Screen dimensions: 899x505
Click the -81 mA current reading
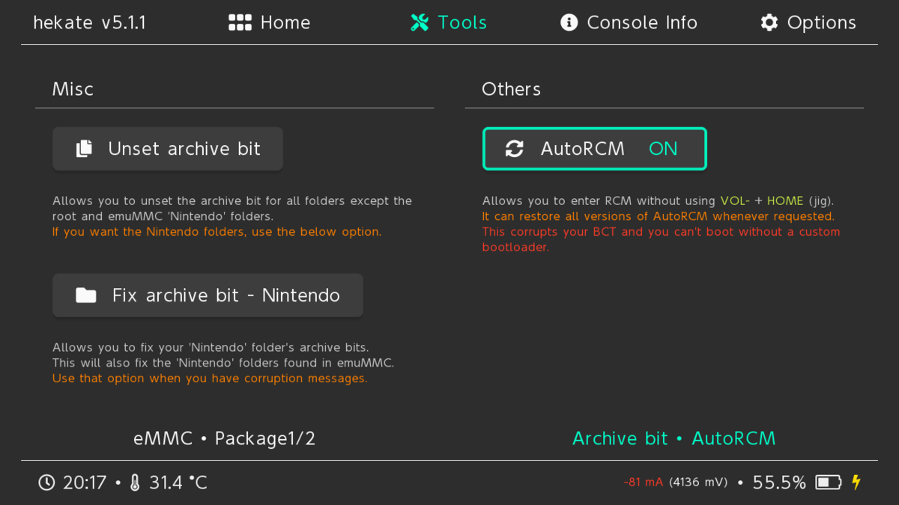644,483
